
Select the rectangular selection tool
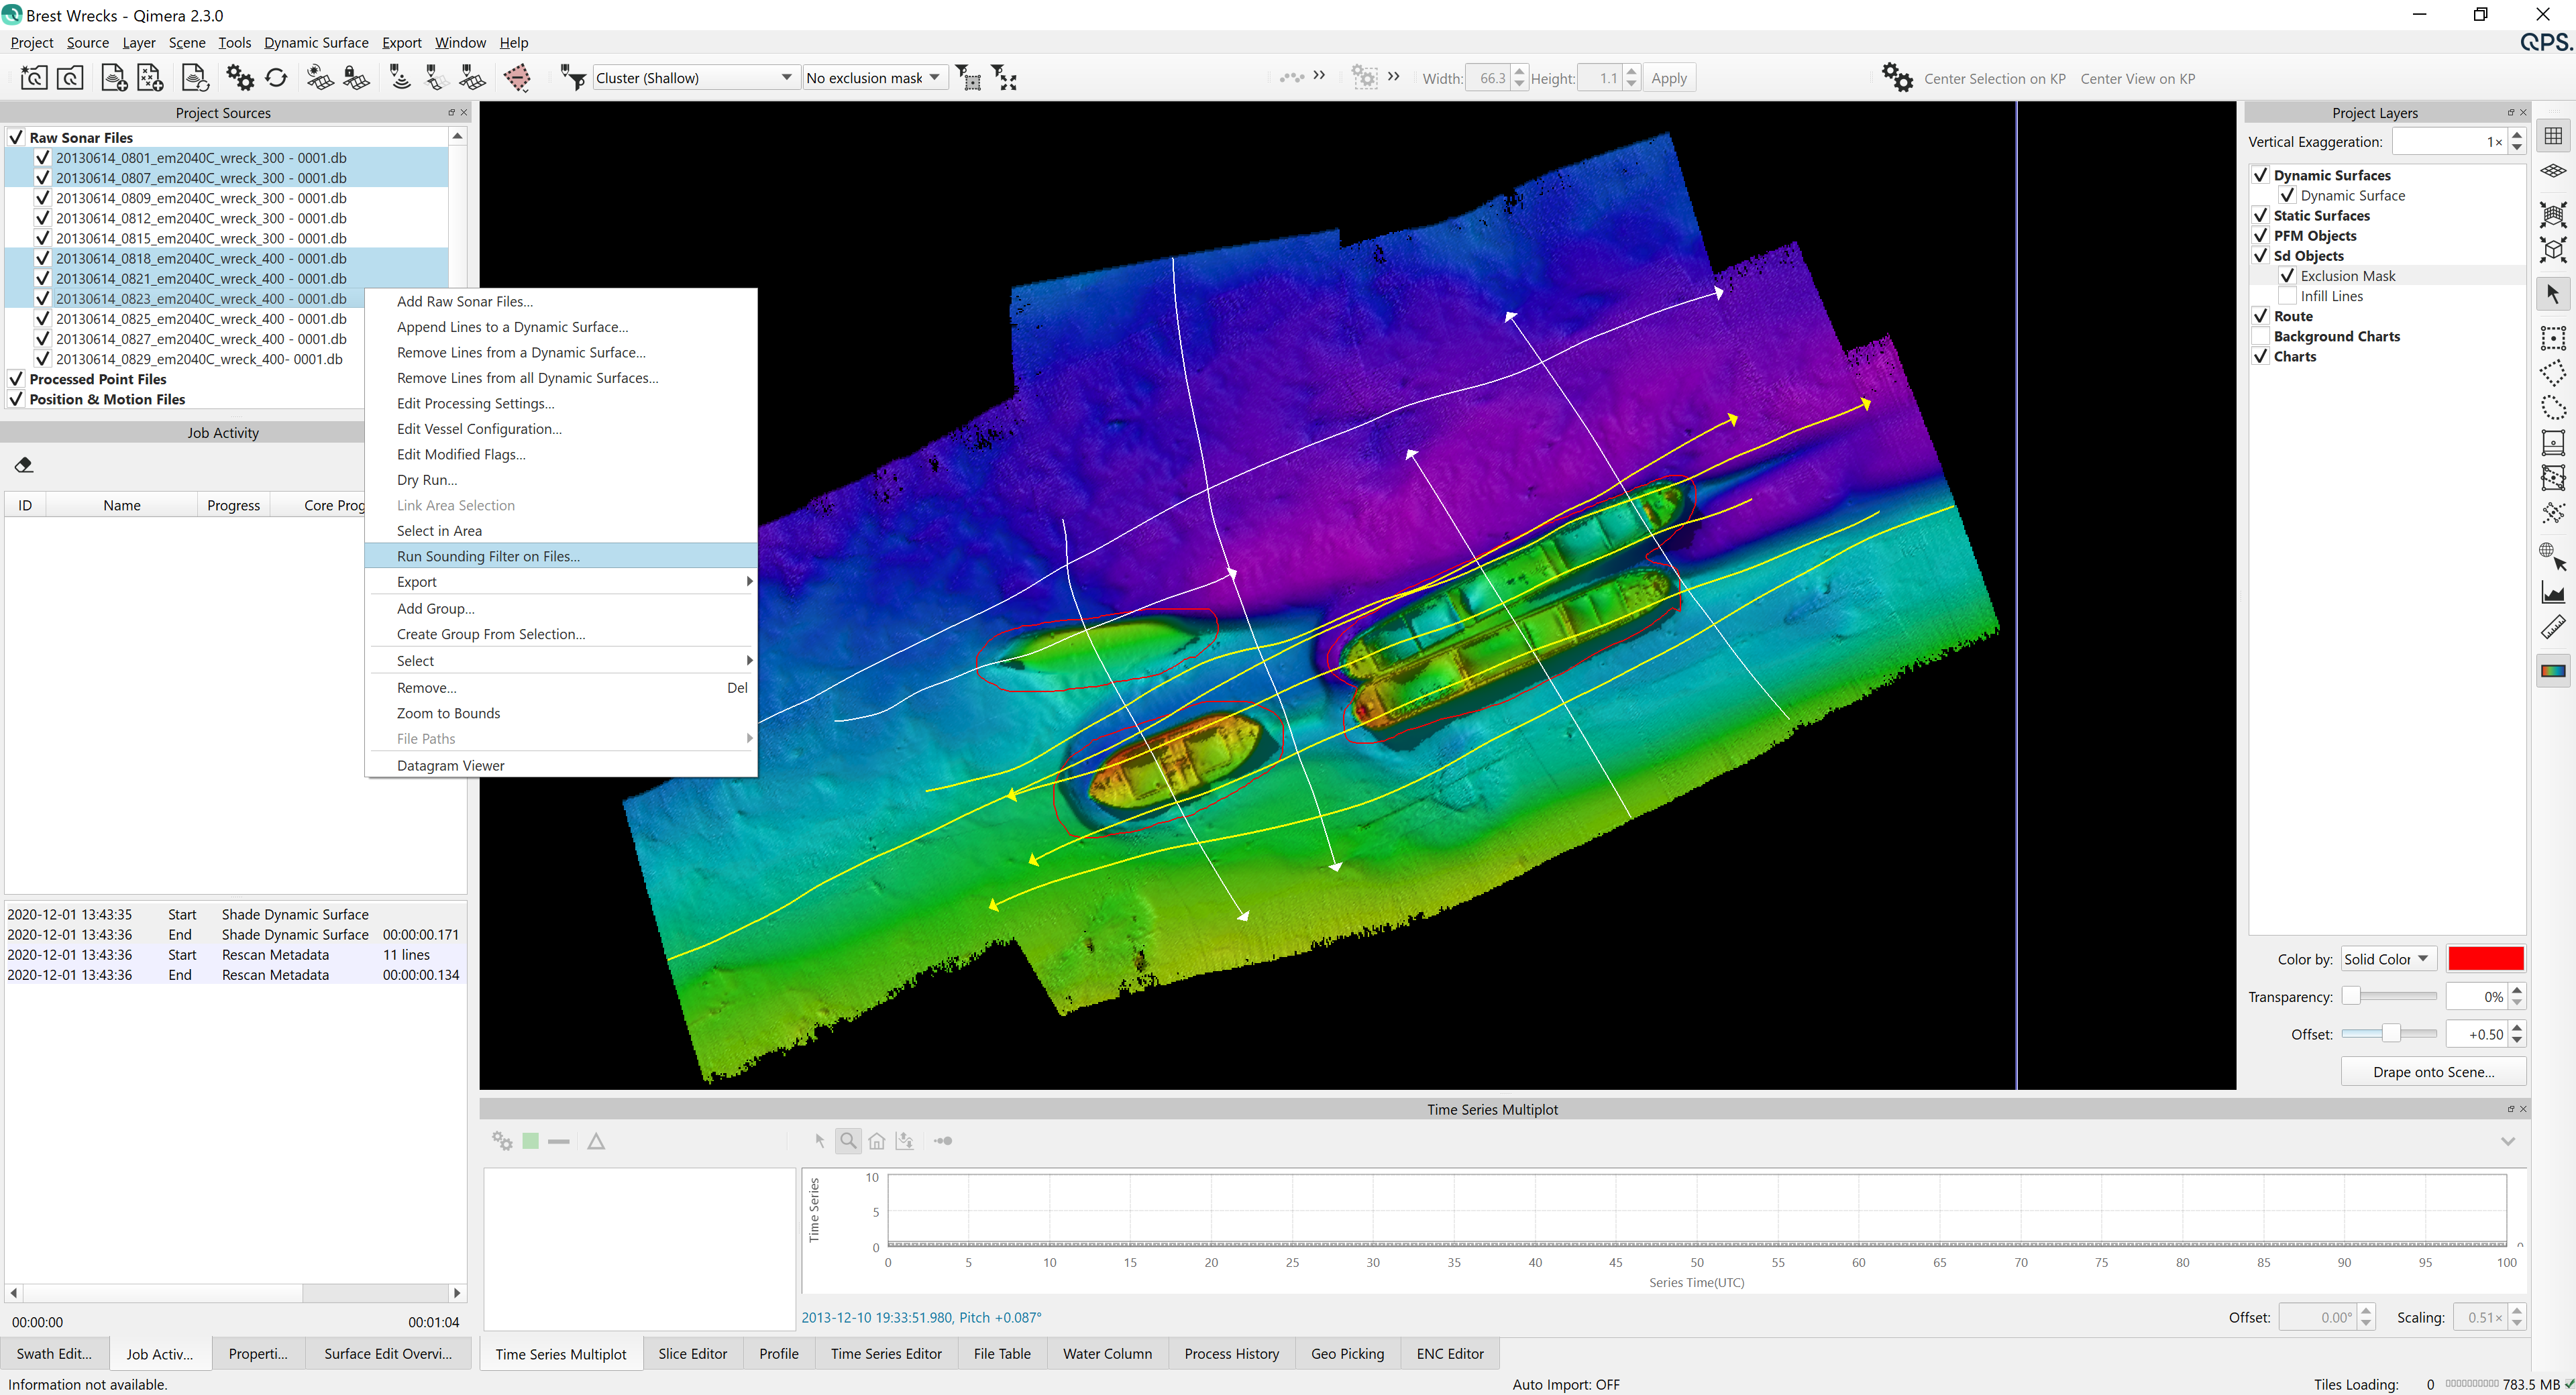click(2553, 338)
